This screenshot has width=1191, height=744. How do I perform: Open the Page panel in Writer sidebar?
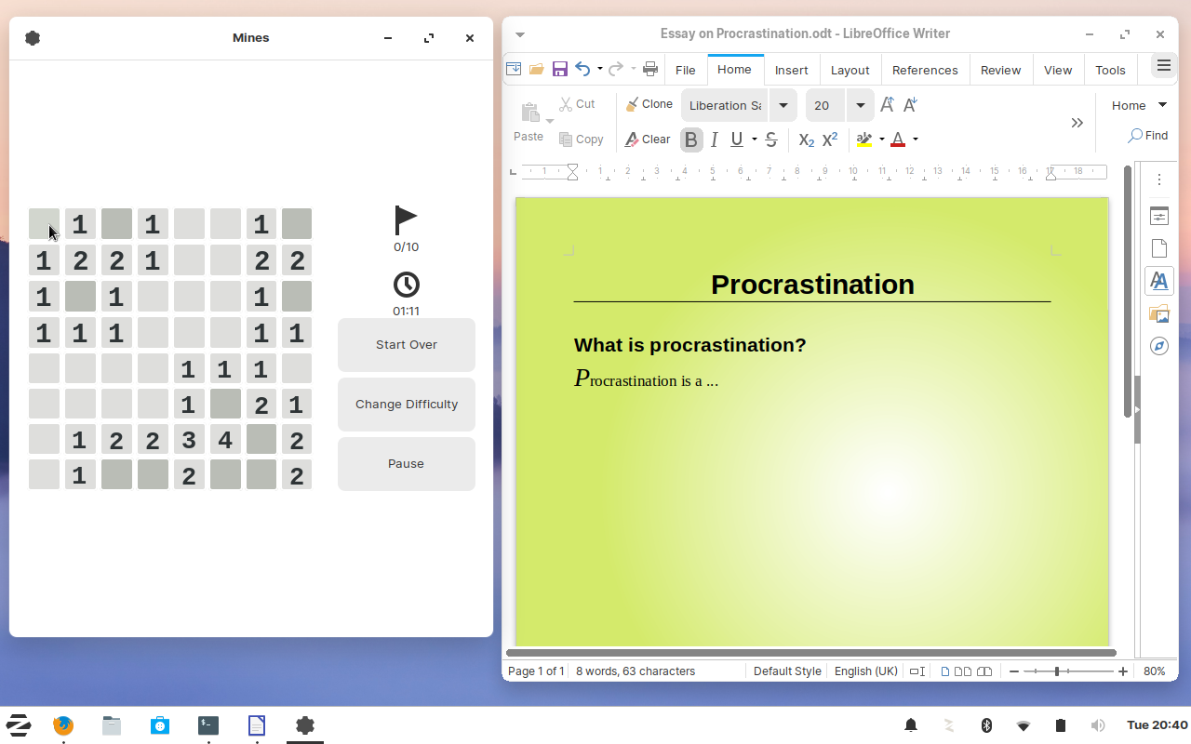point(1159,248)
